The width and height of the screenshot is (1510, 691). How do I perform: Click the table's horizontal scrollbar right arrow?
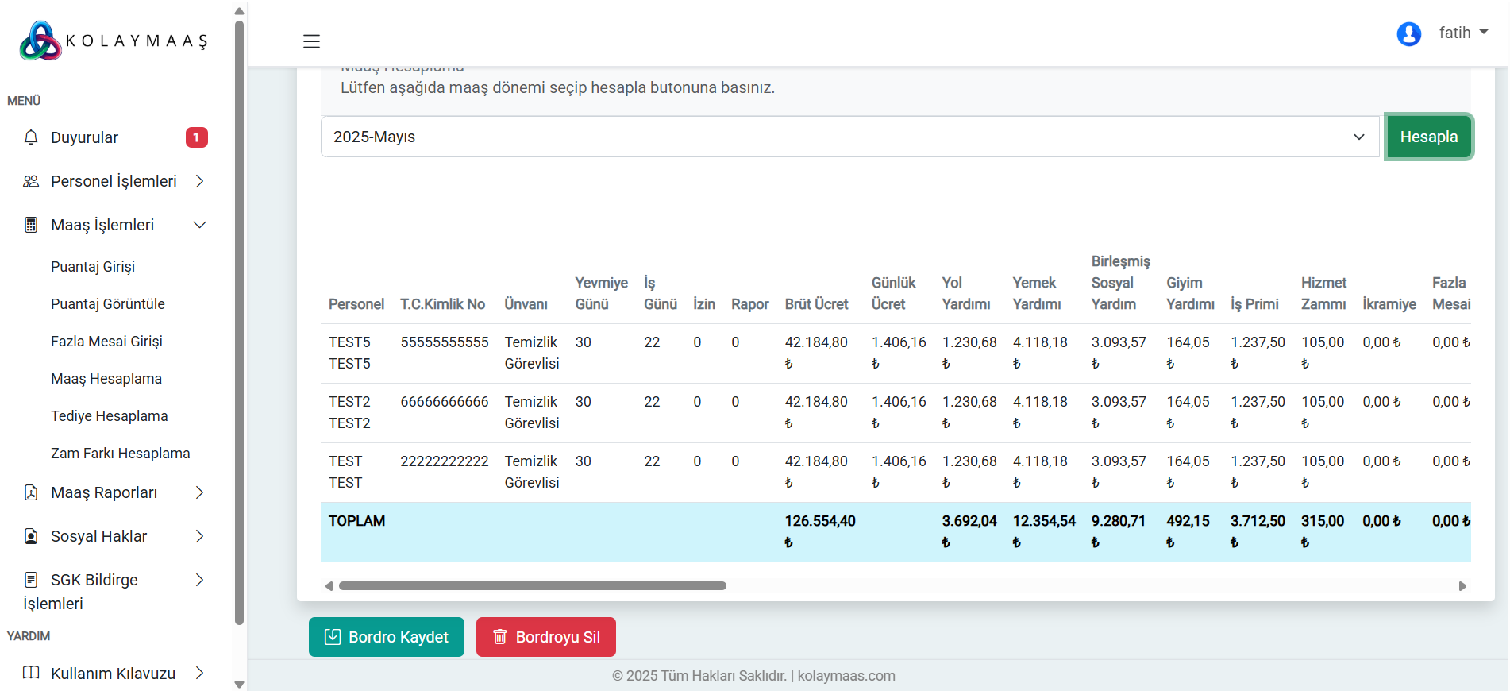click(1462, 586)
